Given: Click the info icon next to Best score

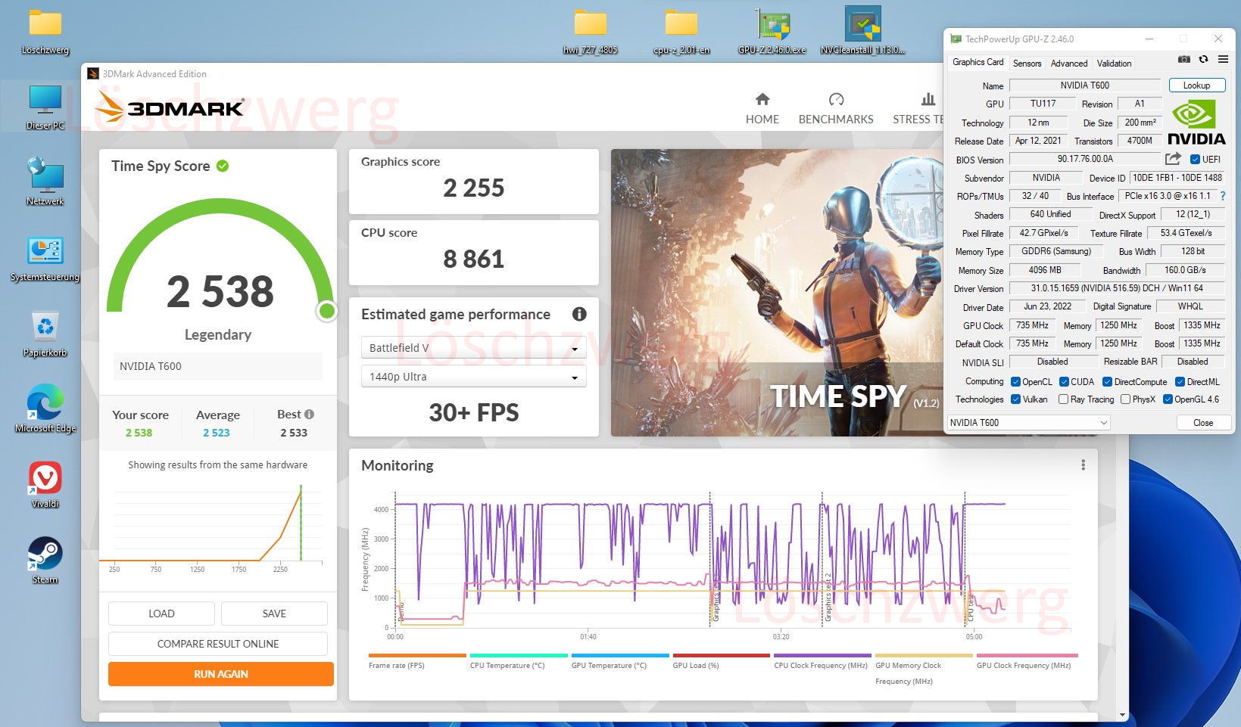Looking at the screenshot, I should point(309,415).
